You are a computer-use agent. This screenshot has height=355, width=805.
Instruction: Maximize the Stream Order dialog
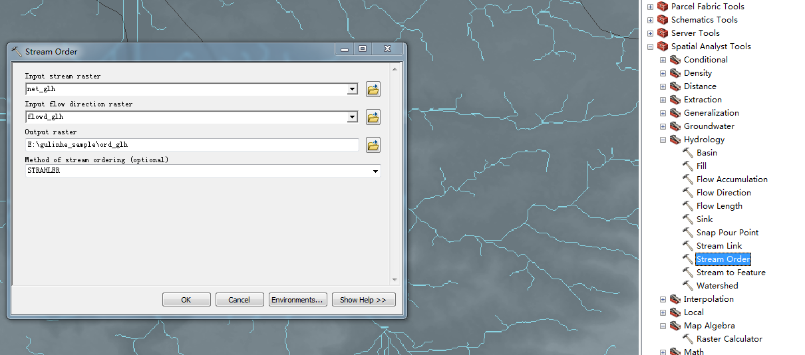click(x=363, y=49)
